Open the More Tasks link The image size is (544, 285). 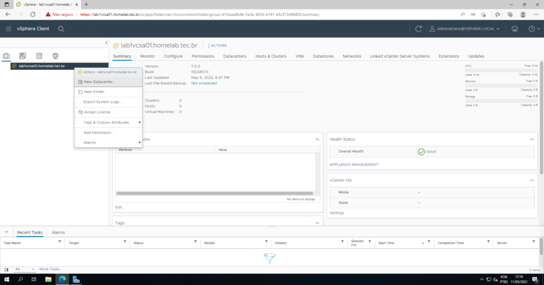tap(49, 269)
